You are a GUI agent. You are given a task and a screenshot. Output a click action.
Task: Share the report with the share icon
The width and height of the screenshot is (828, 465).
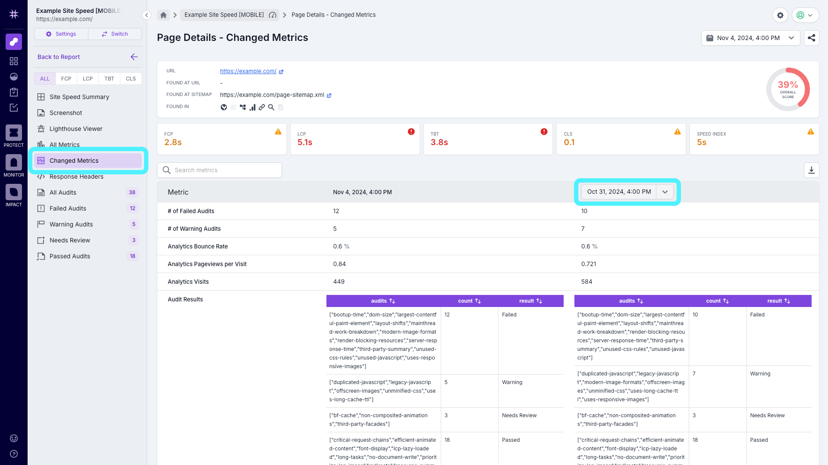pyautogui.click(x=812, y=38)
